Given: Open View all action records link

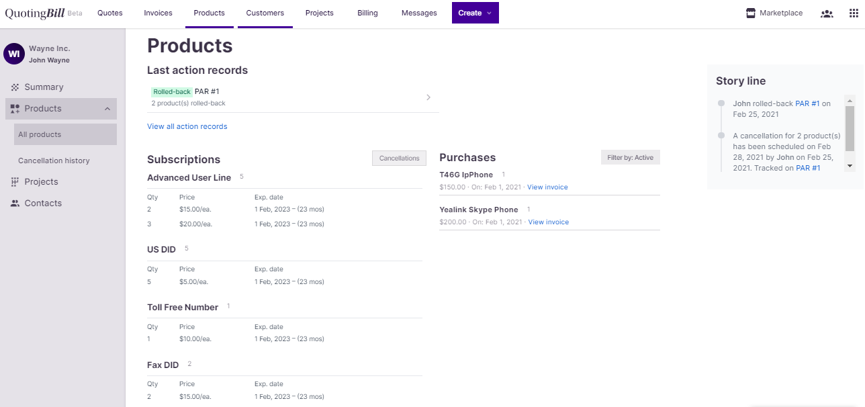Looking at the screenshot, I should click(x=187, y=126).
